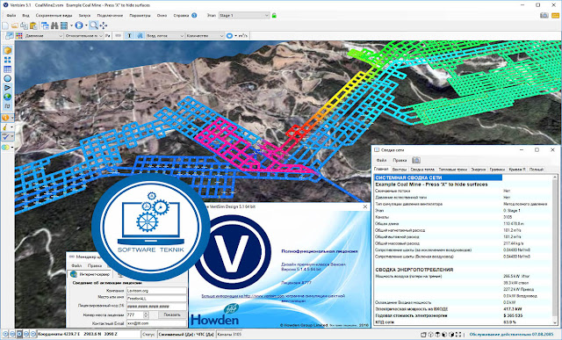Toggle the view-windows icon left of colour grid
The height and width of the screenshot is (340, 562).
pyautogui.click(x=9, y=35)
